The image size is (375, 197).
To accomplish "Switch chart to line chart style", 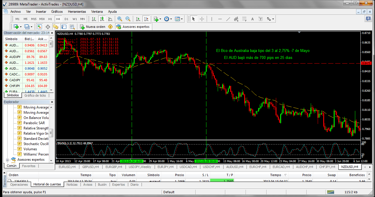I will (x=110, y=19).
